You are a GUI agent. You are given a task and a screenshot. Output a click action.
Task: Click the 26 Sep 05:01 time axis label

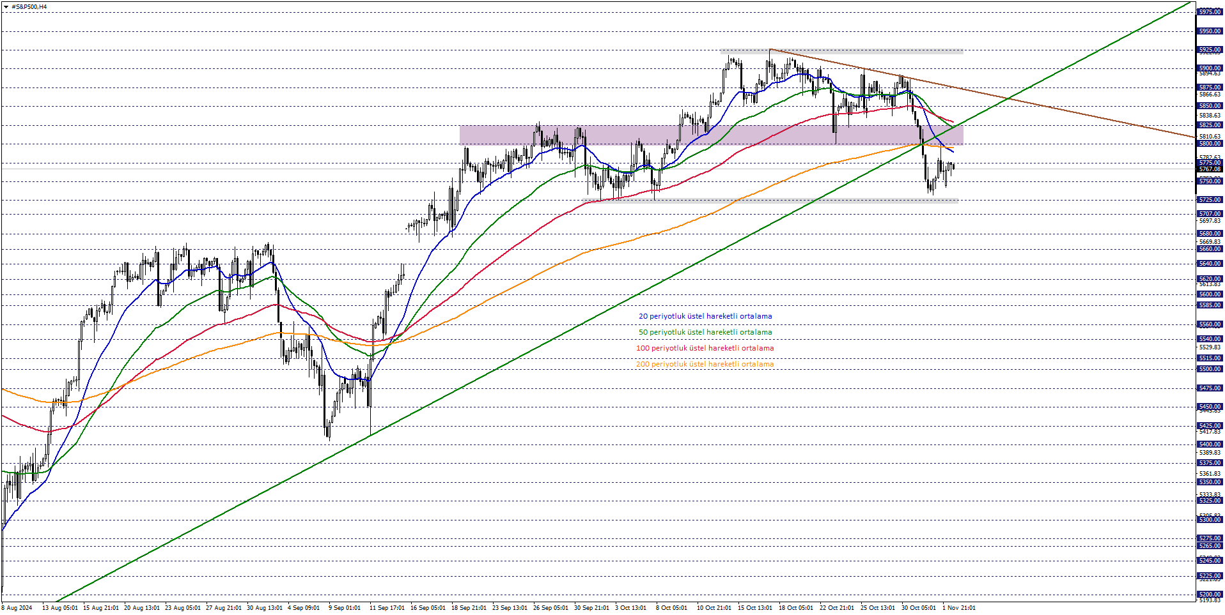(550, 608)
